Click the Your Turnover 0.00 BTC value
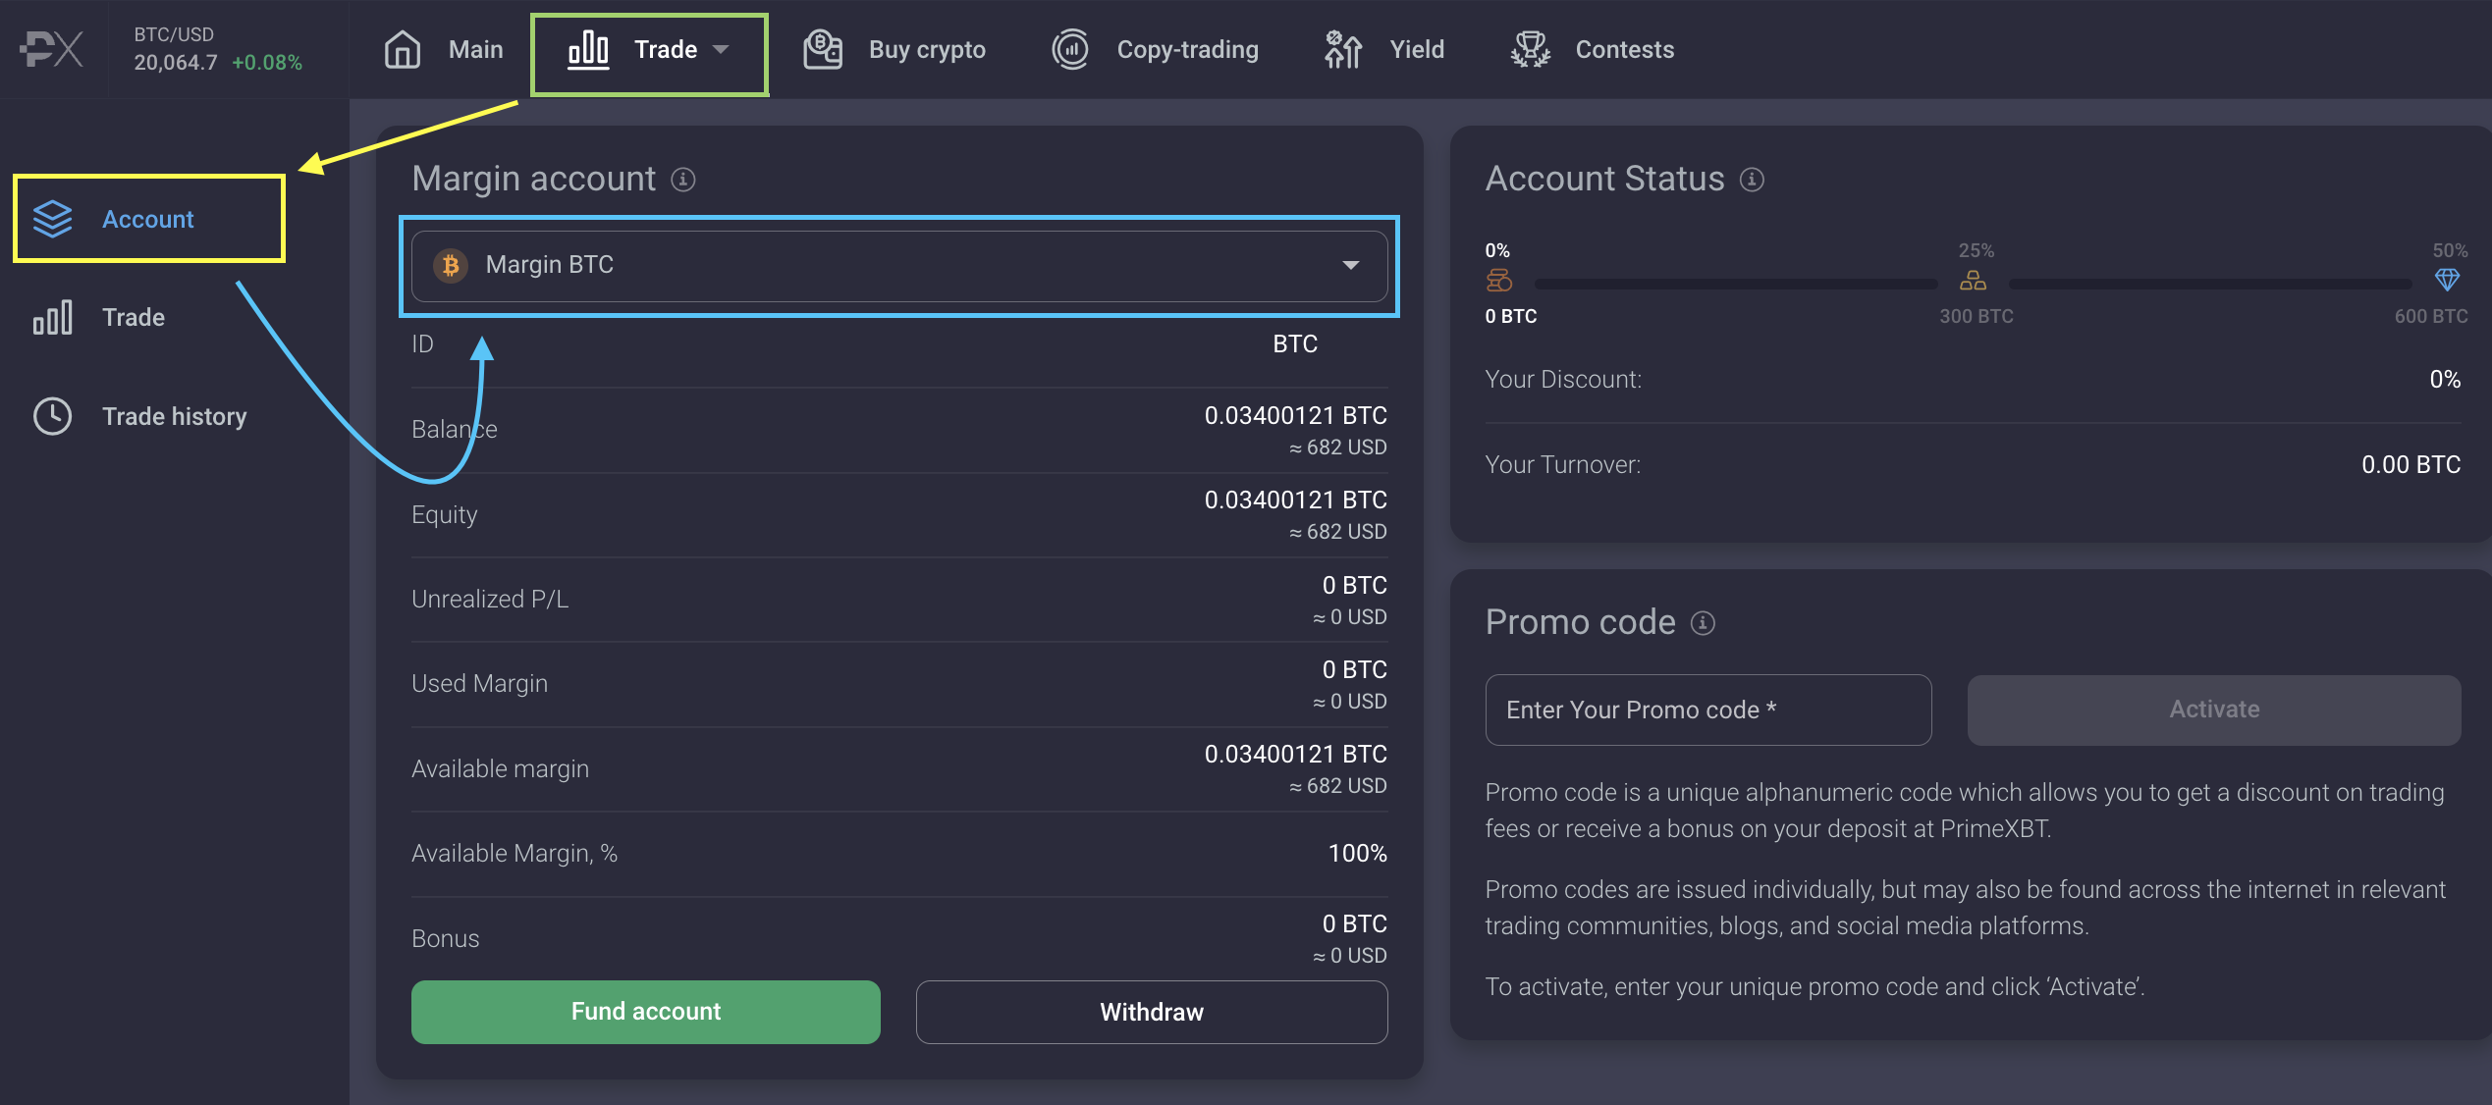This screenshot has height=1105, width=2492. [2411, 465]
